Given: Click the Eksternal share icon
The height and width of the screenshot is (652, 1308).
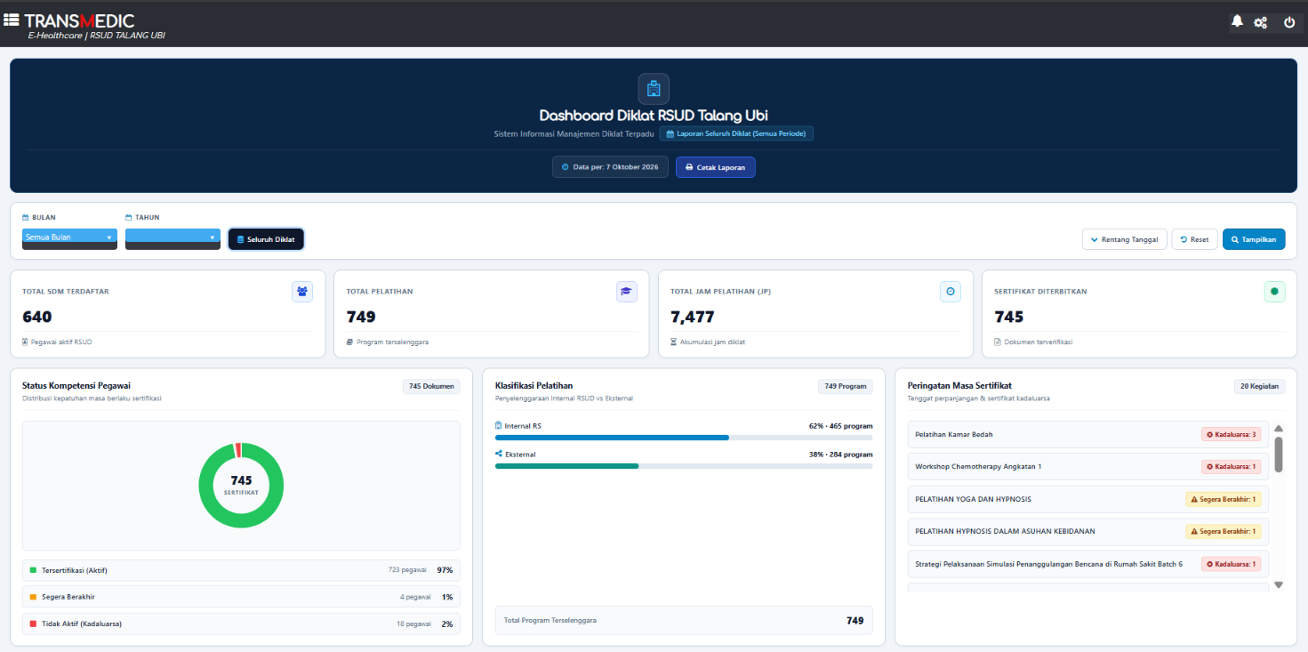Looking at the screenshot, I should click(499, 455).
